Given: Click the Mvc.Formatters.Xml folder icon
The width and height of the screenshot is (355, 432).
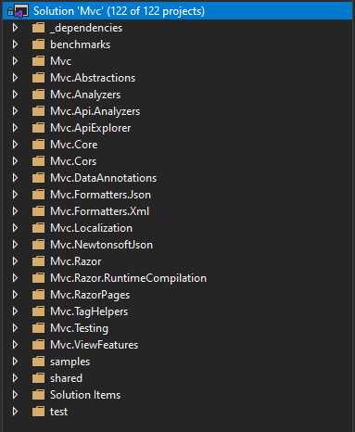Looking at the screenshot, I should pos(38,211).
